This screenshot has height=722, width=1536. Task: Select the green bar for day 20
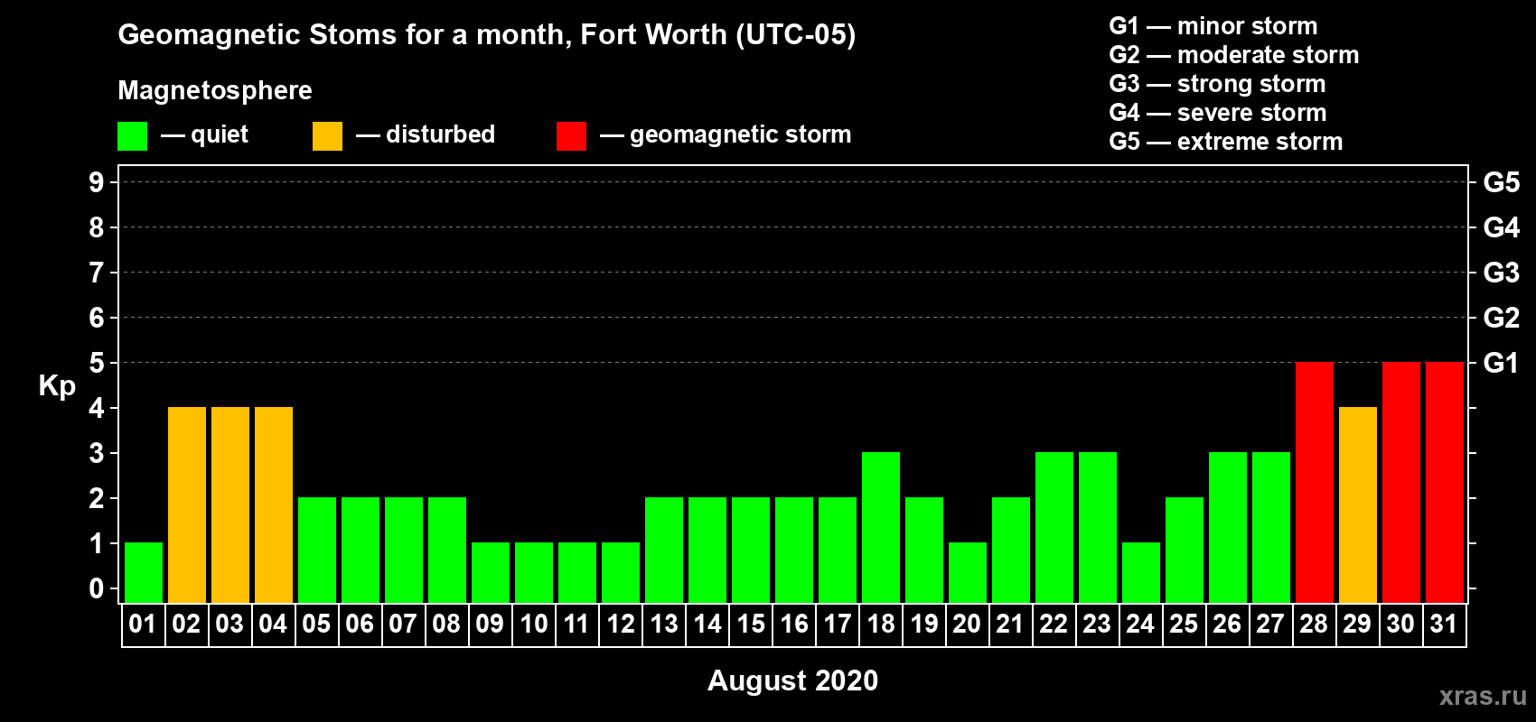(x=968, y=573)
